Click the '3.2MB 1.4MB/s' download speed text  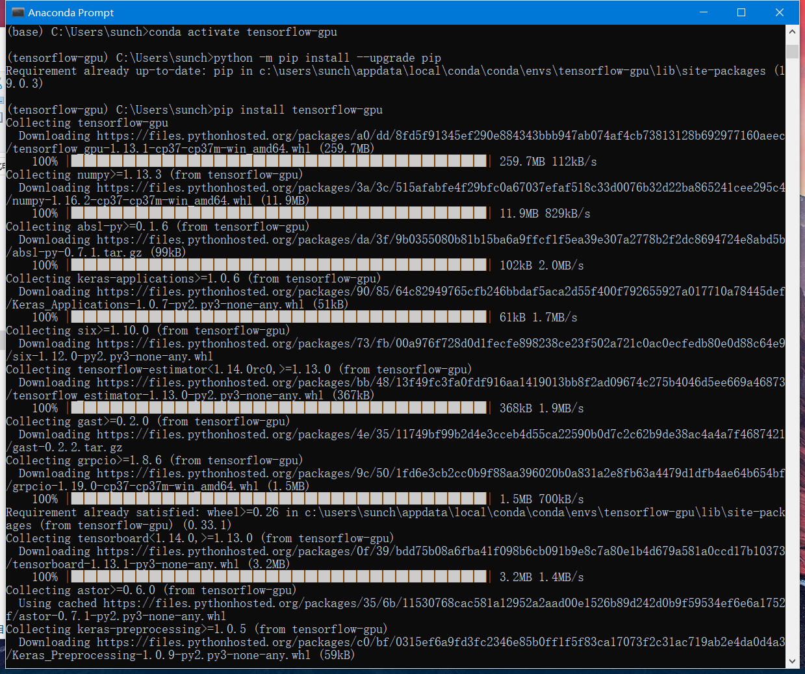pyautogui.click(x=542, y=577)
